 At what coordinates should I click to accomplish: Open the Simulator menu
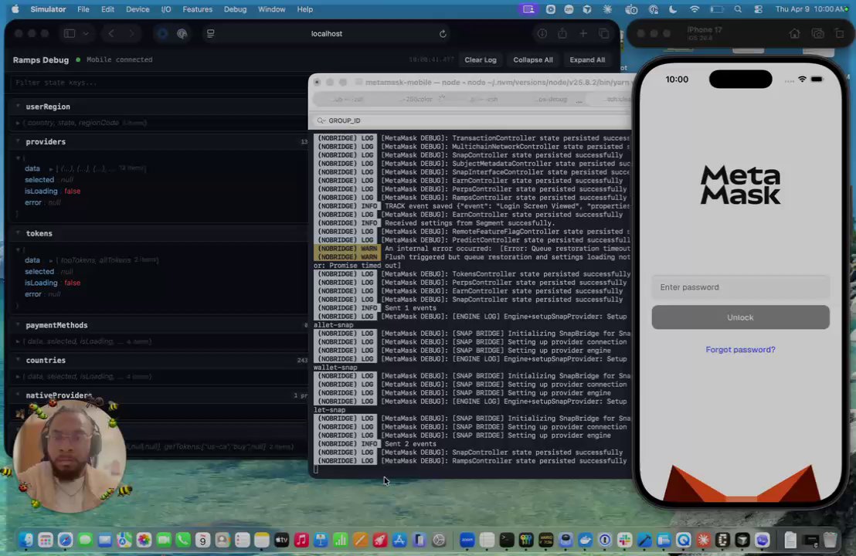coord(48,9)
